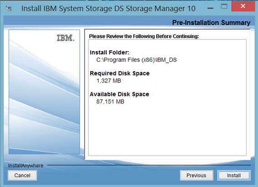Click the Install Folder heading
Viewport: 258px width, 187px height.
(x=109, y=52)
